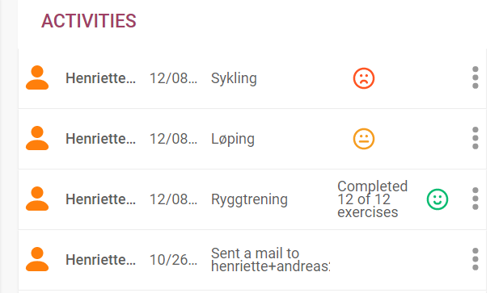
Task: Click the sad face icon for Sykling
Action: point(364,78)
